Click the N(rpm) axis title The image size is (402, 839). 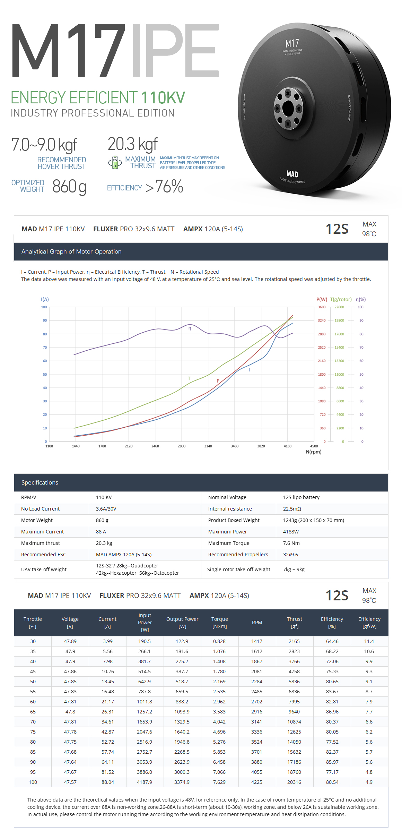[314, 452]
